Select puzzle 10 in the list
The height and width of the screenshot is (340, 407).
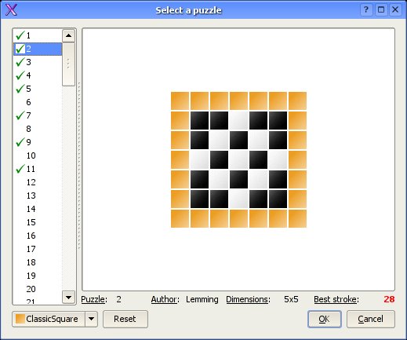tap(38, 155)
